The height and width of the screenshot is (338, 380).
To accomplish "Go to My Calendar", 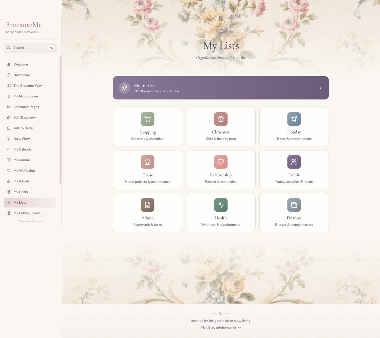I will click(30, 149).
